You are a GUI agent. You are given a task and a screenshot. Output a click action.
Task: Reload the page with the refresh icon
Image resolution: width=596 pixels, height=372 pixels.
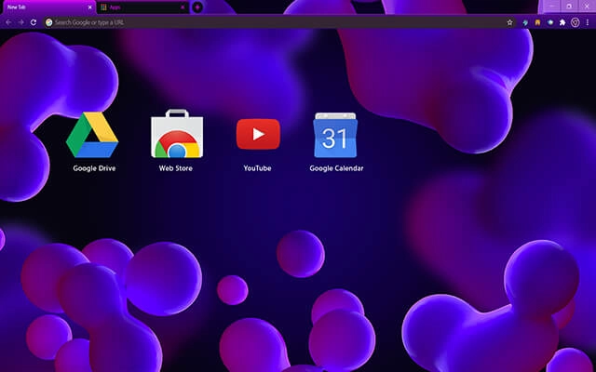point(34,22)
